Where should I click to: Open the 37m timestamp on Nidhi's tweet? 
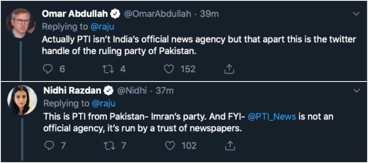tap(165, 90)
